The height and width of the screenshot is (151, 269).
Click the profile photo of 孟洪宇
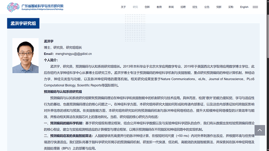[25, 56]
